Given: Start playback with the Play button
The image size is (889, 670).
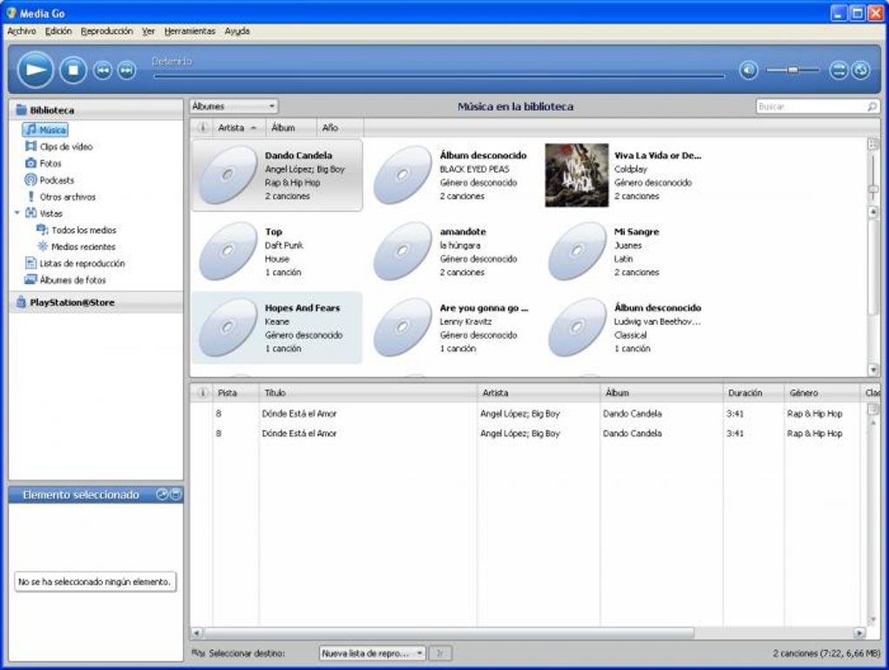Looking at the screenshot, I should (35, 71).
